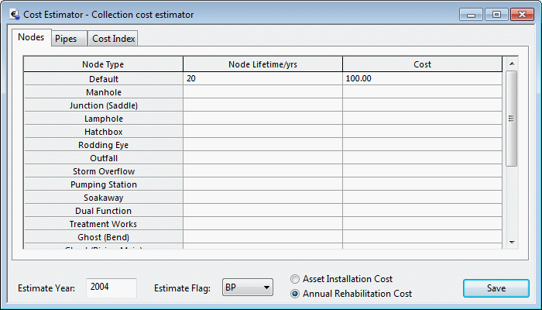This screenshot has height=310, width=542.
Task: Switch to the Pipes tab
Action: [x=66, y=39]
